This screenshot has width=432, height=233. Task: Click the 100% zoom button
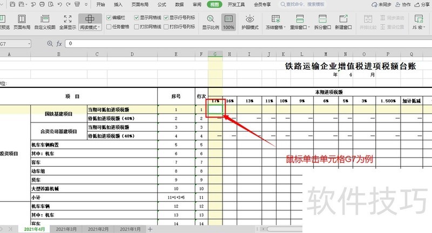tap(228, 22)
